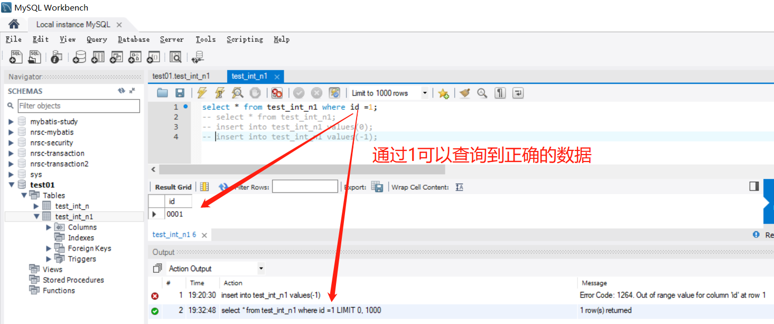Create a new table in active schema
The width and height of the screenshot is (774, 324).
coord(98,57)
